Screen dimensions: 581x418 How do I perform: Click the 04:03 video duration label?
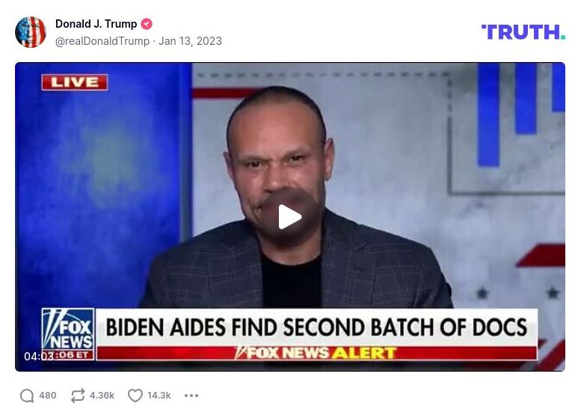point(39,356)
